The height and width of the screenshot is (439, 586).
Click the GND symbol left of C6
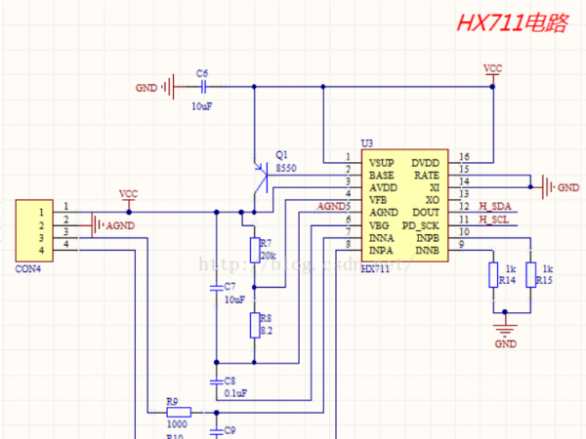(168, 87)
